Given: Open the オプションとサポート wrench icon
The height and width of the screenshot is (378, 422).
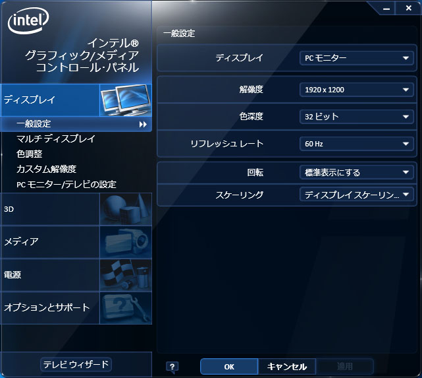Looking at the screenshot, I should coord(126,308).
